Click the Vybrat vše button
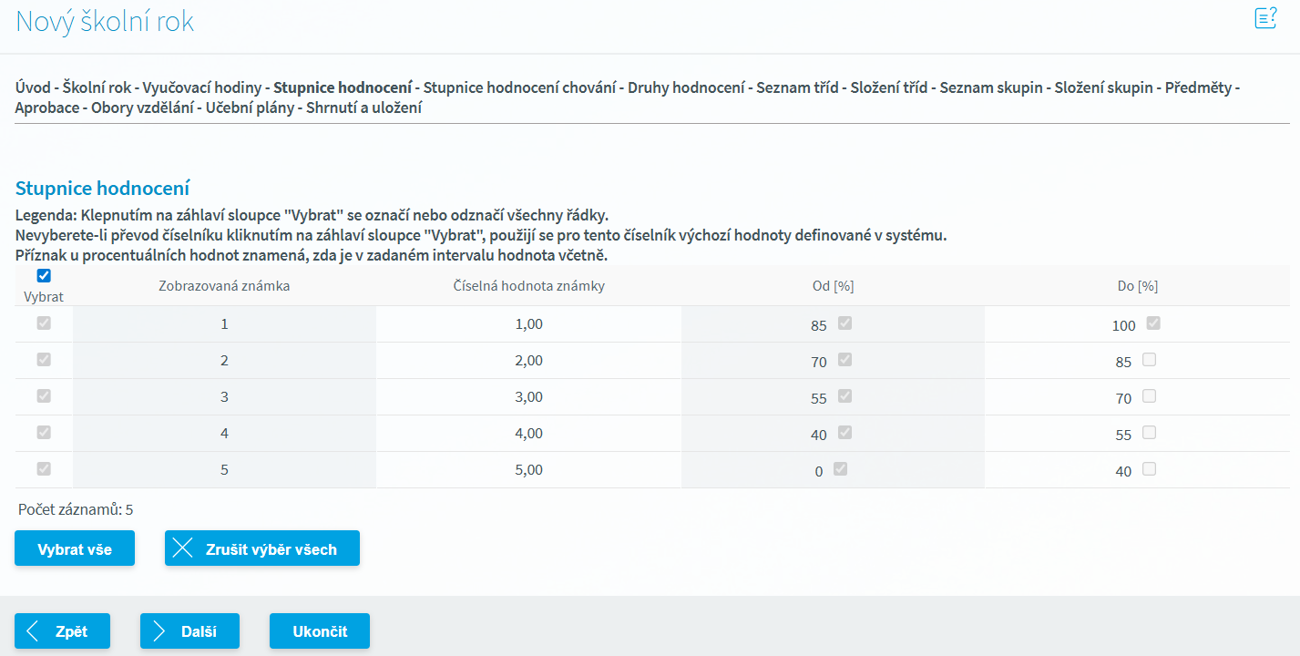1300x656 pixels. point(75,548)
